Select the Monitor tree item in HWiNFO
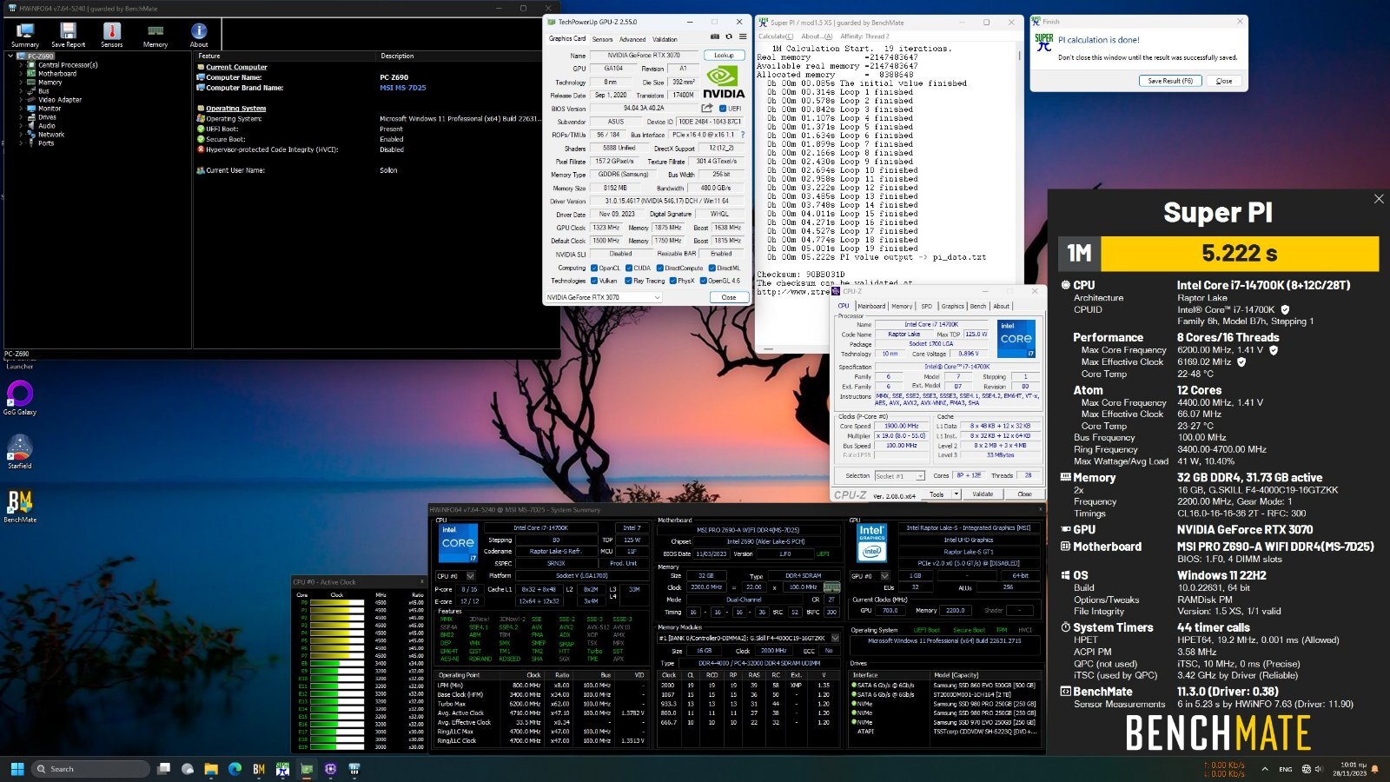The image size is (1390, 782). coord(50,108)
